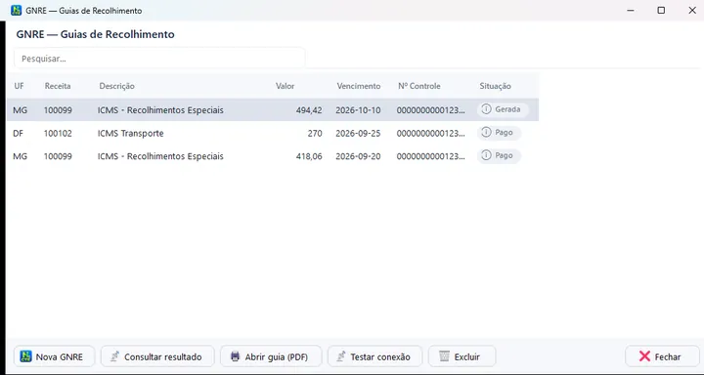The height and width of the screenshot is (375, 704).
Task: Select due date 2026-09-25
Action: [358, 133]
